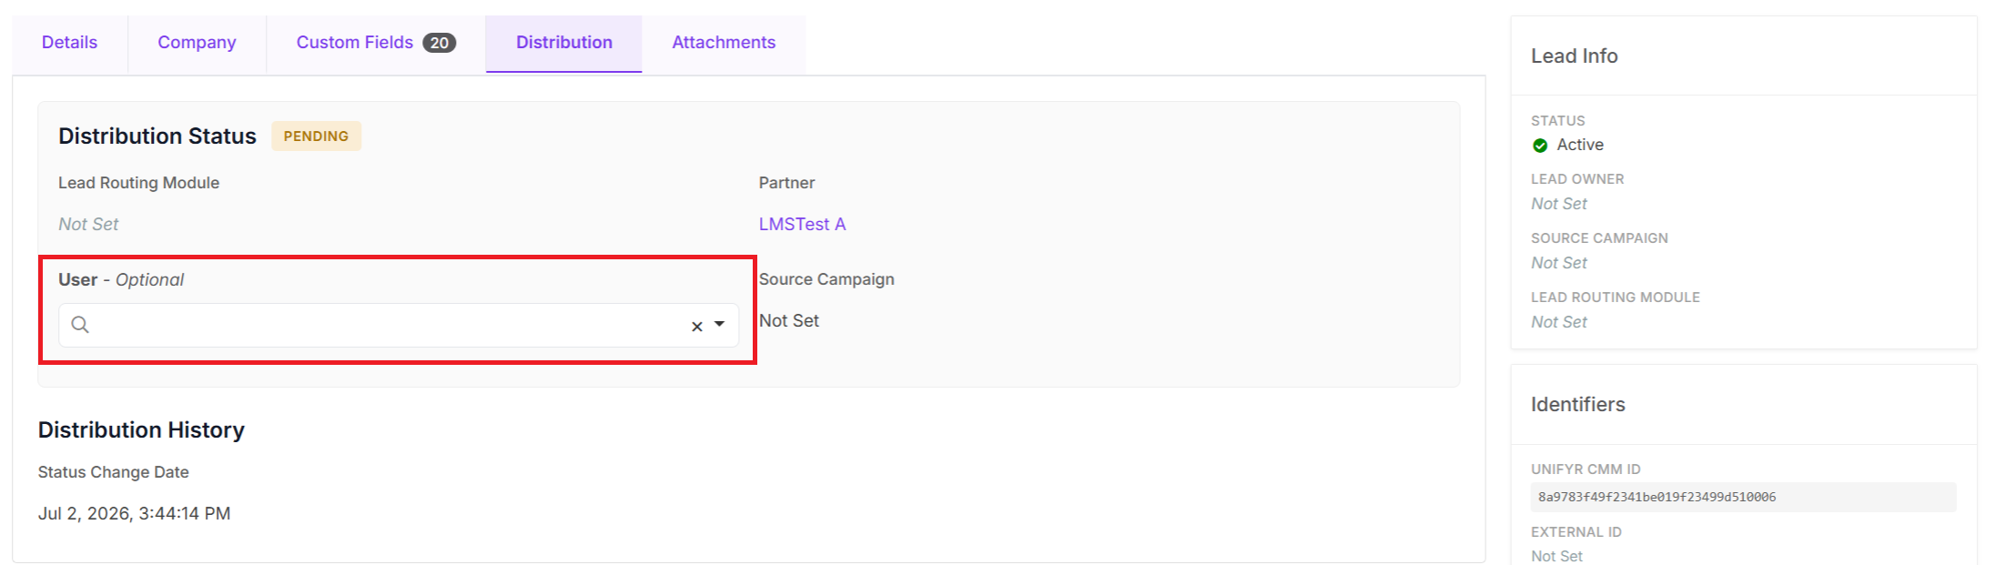Click the Distribution History heading

(141, 429)
